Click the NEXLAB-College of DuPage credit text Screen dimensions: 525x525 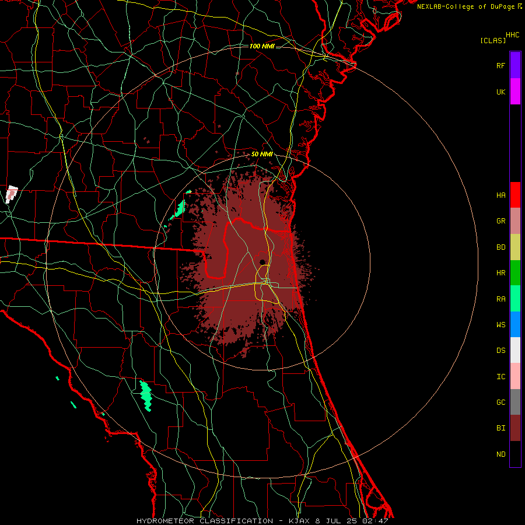pyautogui.click(x=466, y=6)
